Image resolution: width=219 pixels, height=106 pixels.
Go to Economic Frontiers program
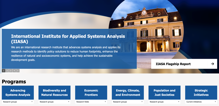tap(91, 93)
